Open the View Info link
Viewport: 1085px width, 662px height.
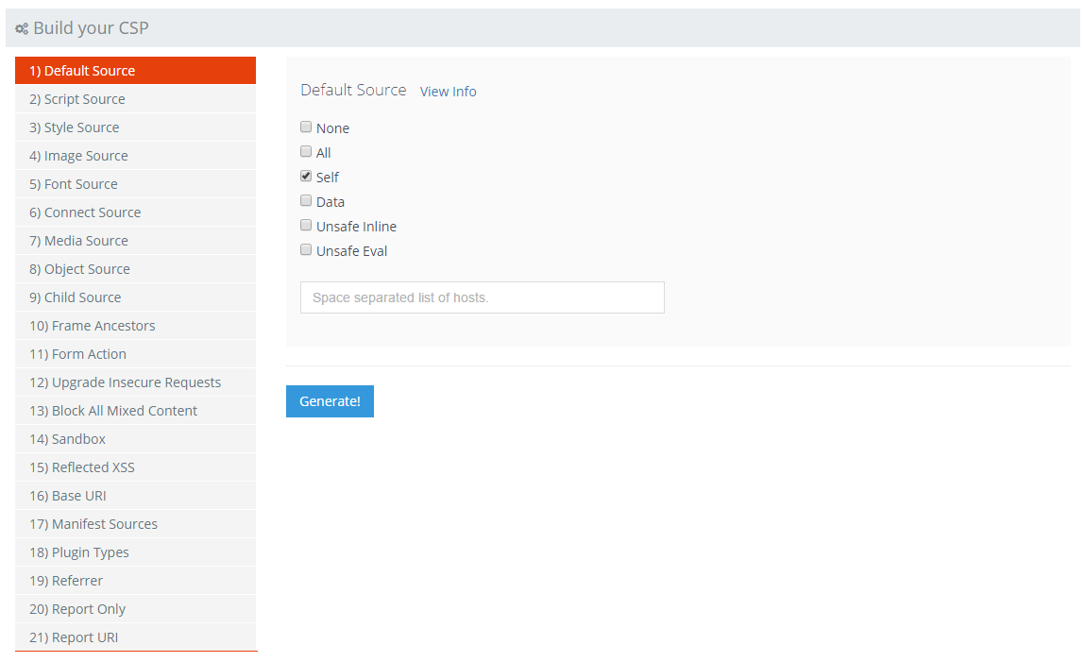448,92
